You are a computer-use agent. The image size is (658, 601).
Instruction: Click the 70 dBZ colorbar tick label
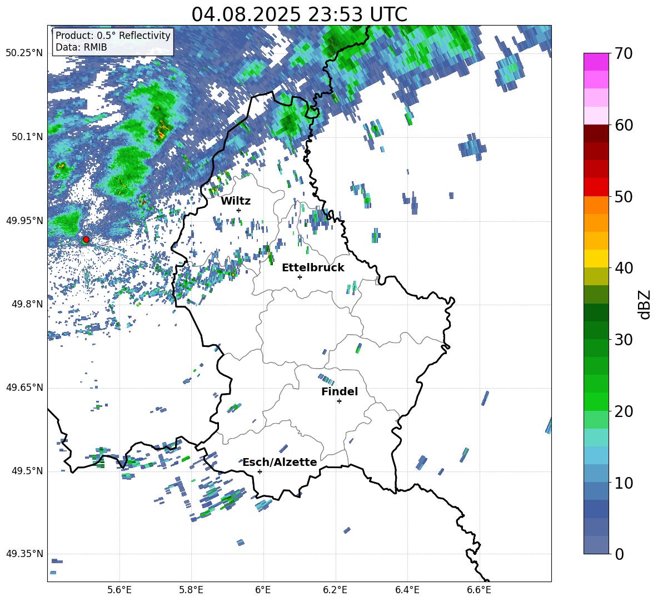point(624,54)
